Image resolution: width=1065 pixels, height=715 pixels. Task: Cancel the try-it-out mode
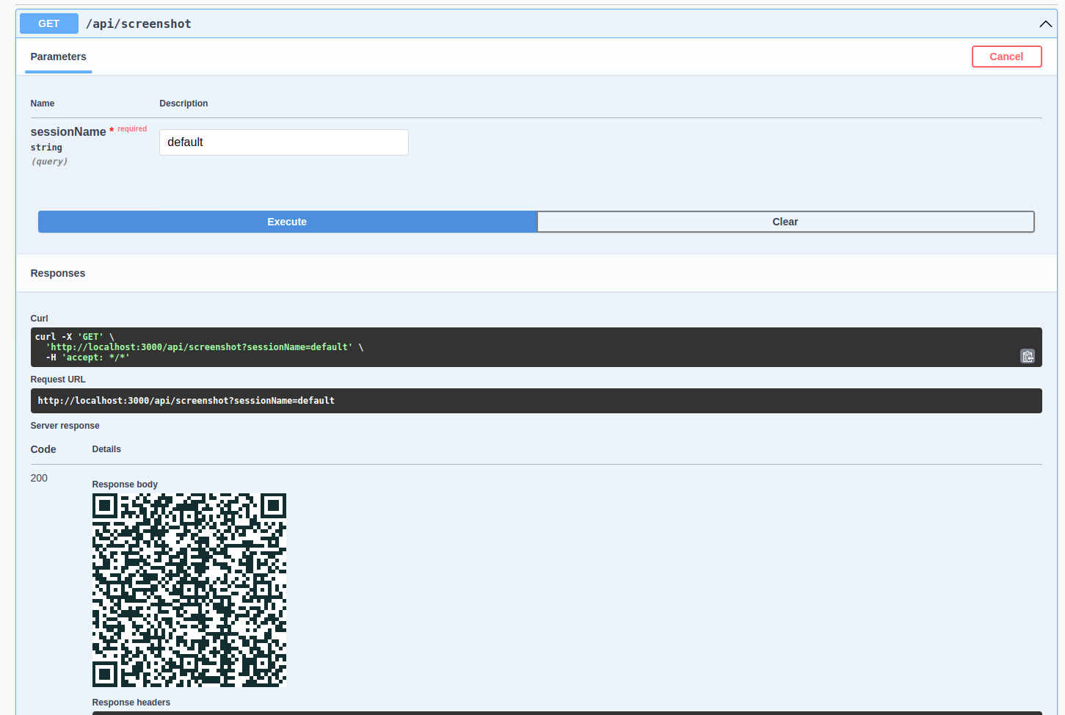point(1006,57)
